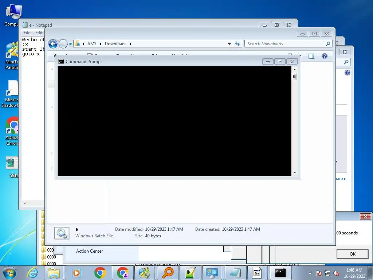Open the Control Panel taskbar icon
Screen dimensions: 373x280
point(212,273)
